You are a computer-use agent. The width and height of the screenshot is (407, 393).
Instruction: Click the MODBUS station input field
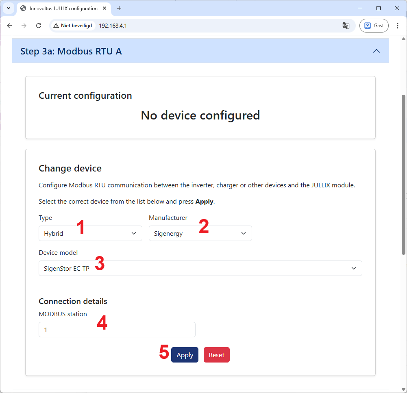tap(117, 330)
